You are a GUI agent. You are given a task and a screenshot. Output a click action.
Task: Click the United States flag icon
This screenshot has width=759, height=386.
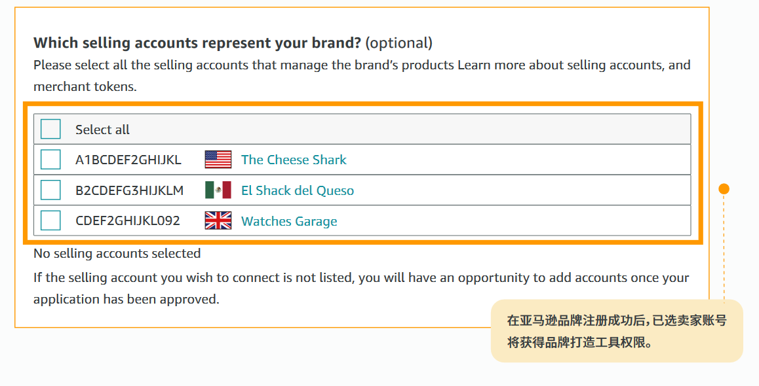click(x=218, y=160)
